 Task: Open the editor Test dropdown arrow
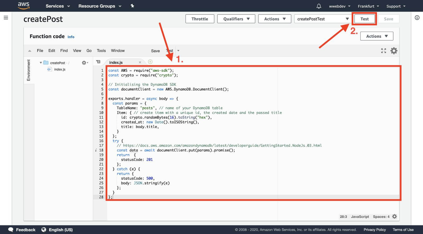(178, 51)
